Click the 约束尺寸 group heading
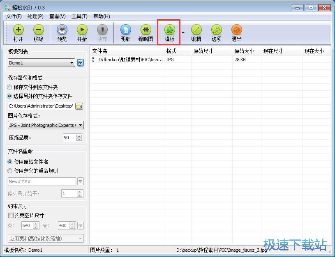Screen dimensions: 335x257 coord(18,206)
